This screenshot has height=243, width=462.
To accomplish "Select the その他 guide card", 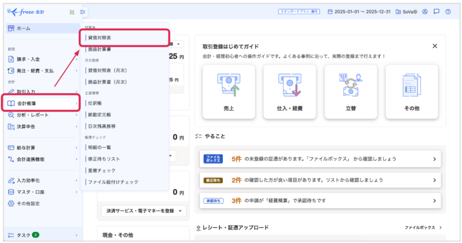I will coord(411,92).
